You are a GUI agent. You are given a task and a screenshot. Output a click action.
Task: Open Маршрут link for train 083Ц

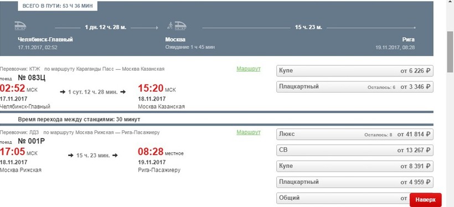tap(249, 69)
